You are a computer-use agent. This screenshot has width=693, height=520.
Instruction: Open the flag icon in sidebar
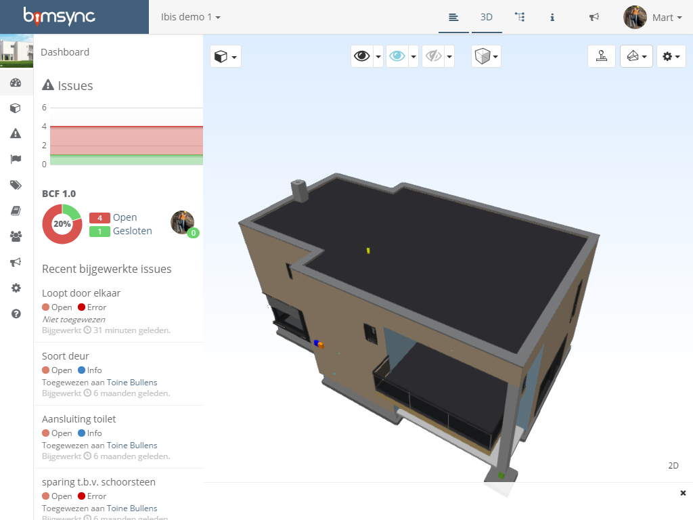tap(16, 160)
